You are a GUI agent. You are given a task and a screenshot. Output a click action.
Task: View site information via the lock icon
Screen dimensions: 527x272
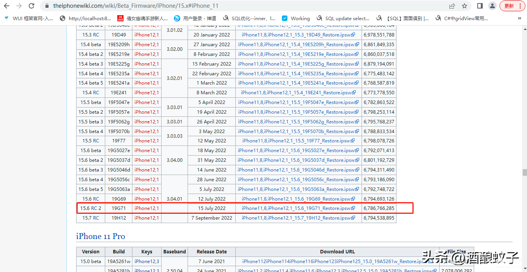(46, 6)
